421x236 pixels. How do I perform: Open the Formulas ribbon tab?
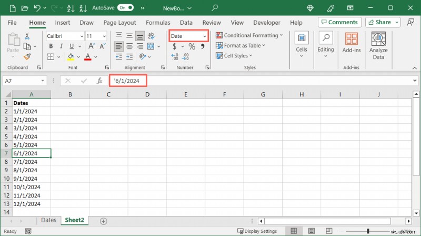coord(158,23)
